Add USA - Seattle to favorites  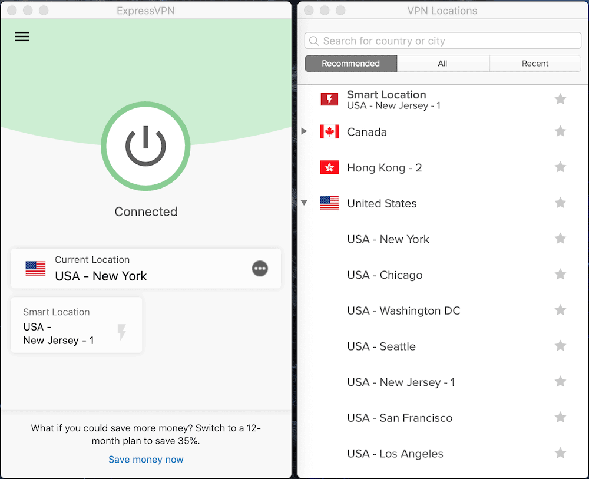point(560,346)
